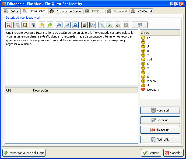Click the preview presentation screen button
Viewport: 186px width, 159px height.
click(139, 25)
